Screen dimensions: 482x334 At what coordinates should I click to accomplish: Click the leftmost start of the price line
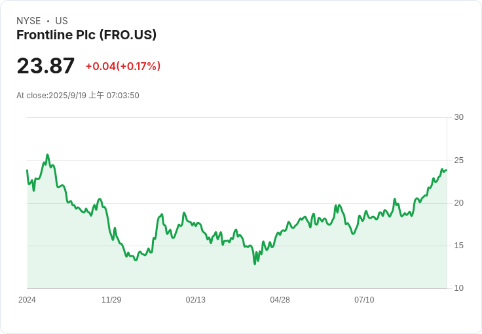point(27,170)
